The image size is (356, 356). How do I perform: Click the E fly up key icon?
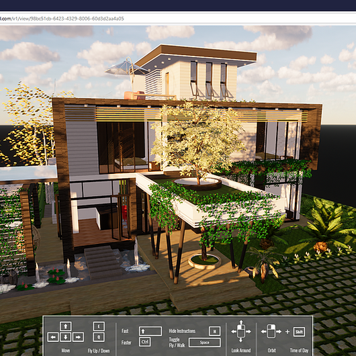tap(99, 326)
